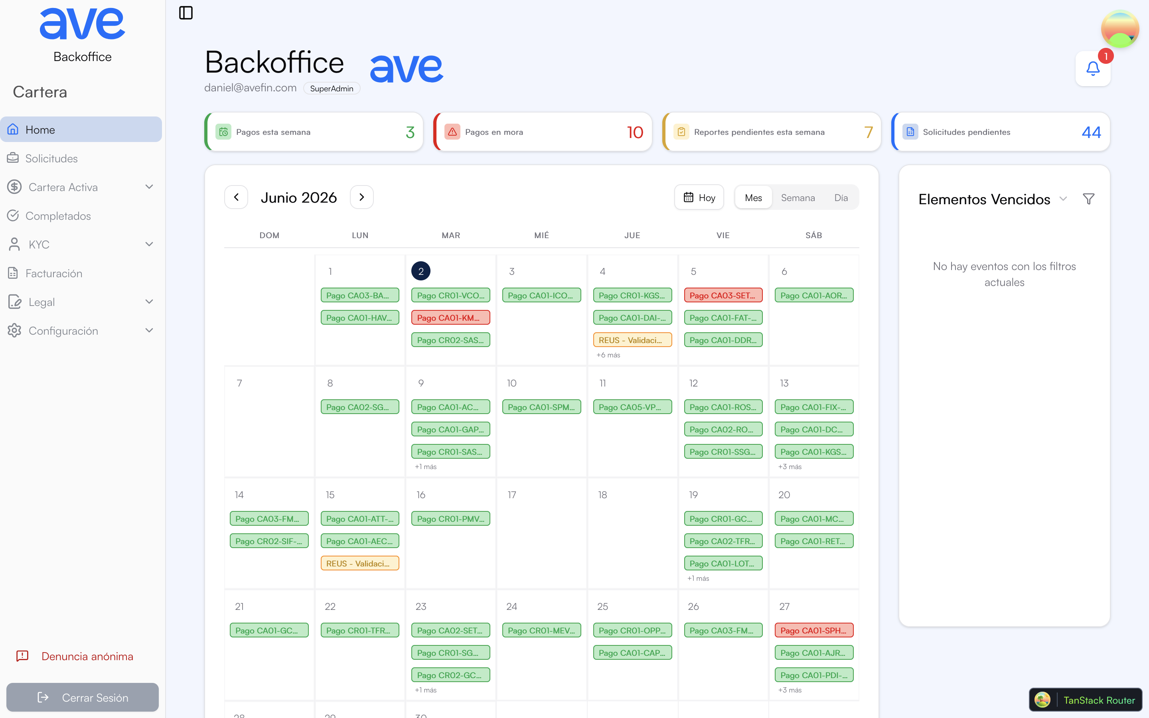
Task: Click Cerrar Sesión button
Action: 82,697
